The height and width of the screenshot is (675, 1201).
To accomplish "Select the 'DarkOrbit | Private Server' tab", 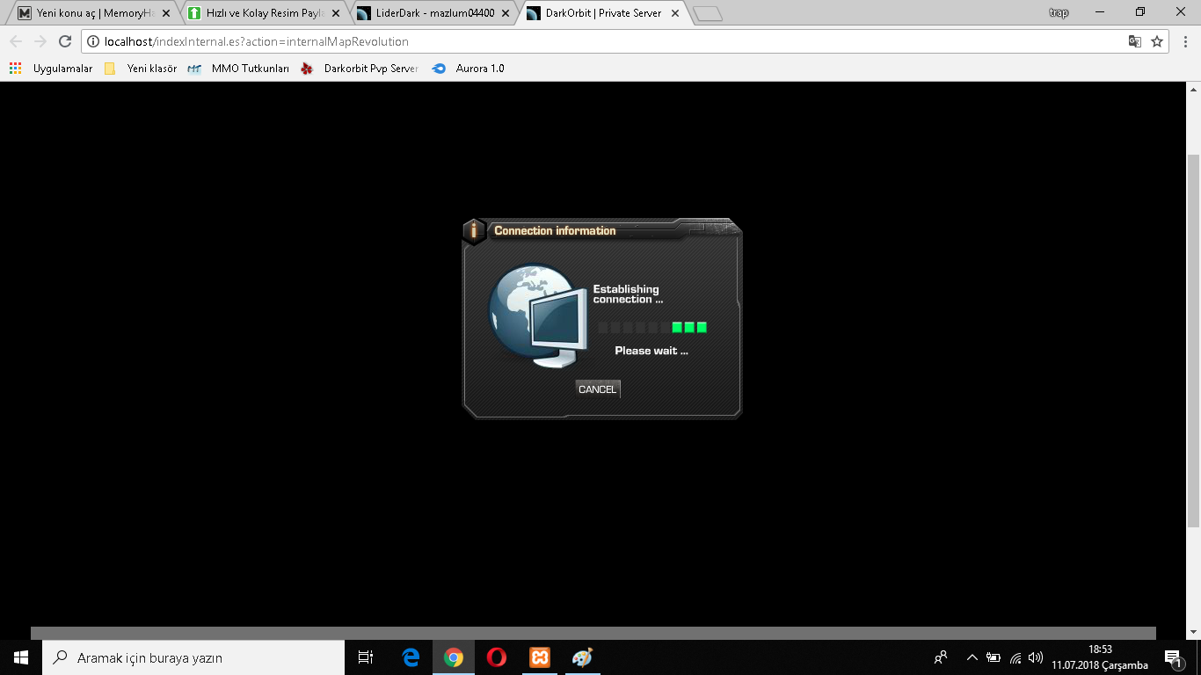I will tap(604, 13).
